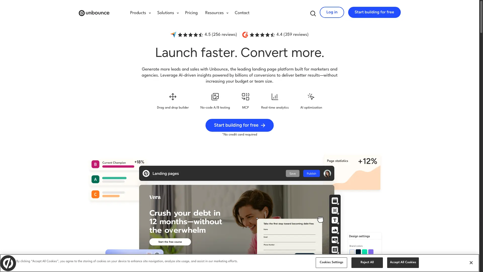483x272 pixels.
Task: Click the G2 rating logo icon
Action: point(245,35)
